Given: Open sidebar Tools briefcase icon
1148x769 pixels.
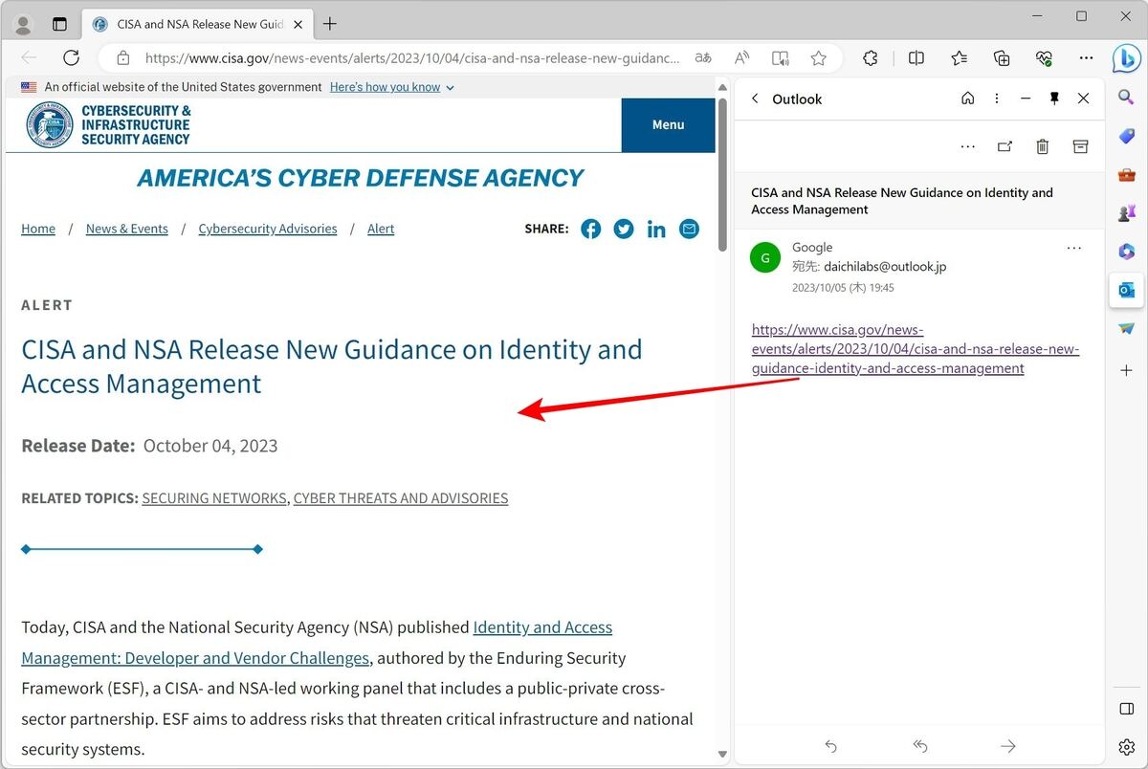Looking at the screenshot, I should (x=1126, y=175).
